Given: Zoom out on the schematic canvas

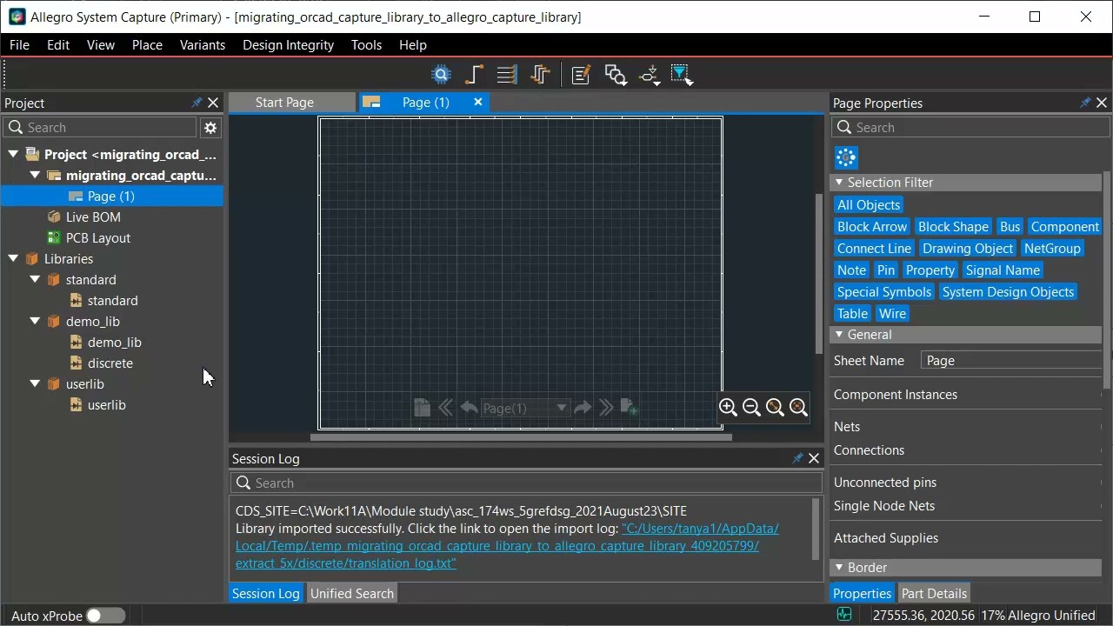Looking at the screenshot, I should 751,407.
